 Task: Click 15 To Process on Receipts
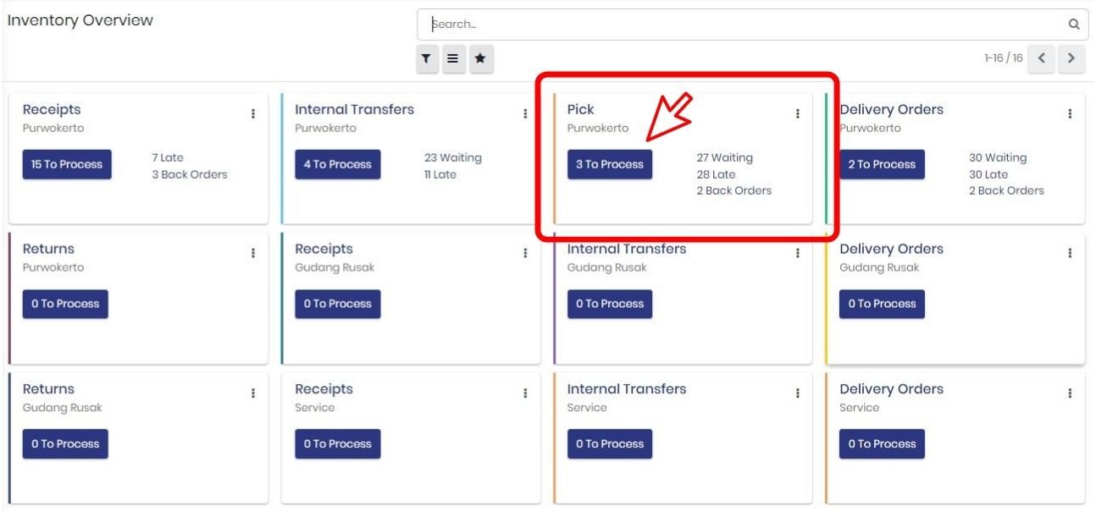(x=67, y=164)
